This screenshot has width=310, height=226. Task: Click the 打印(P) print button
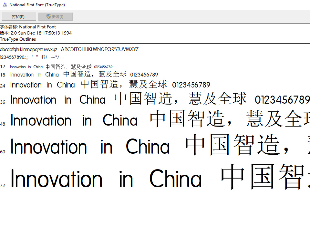click(x=19, y=16)
